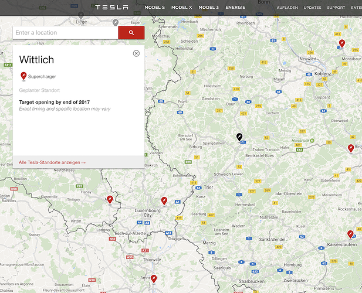Click the Gerolstein town label

(x=211, y=98)
